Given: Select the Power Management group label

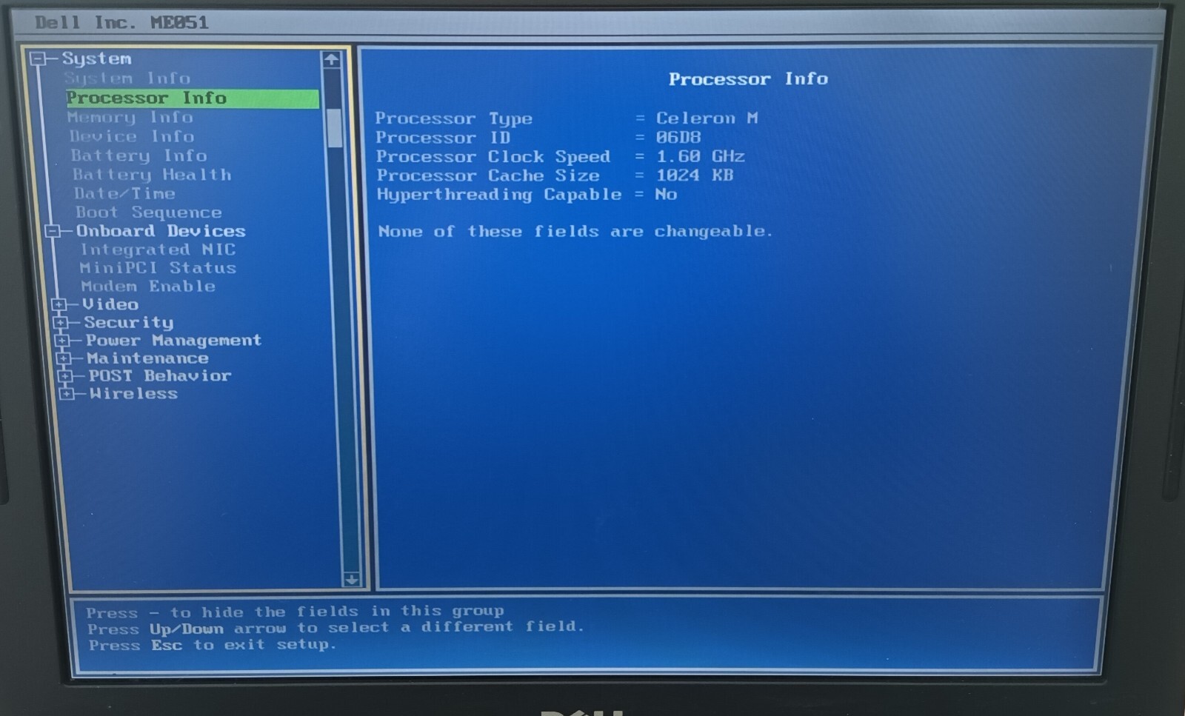Looking at the screenshot, I should coord(173,341).
